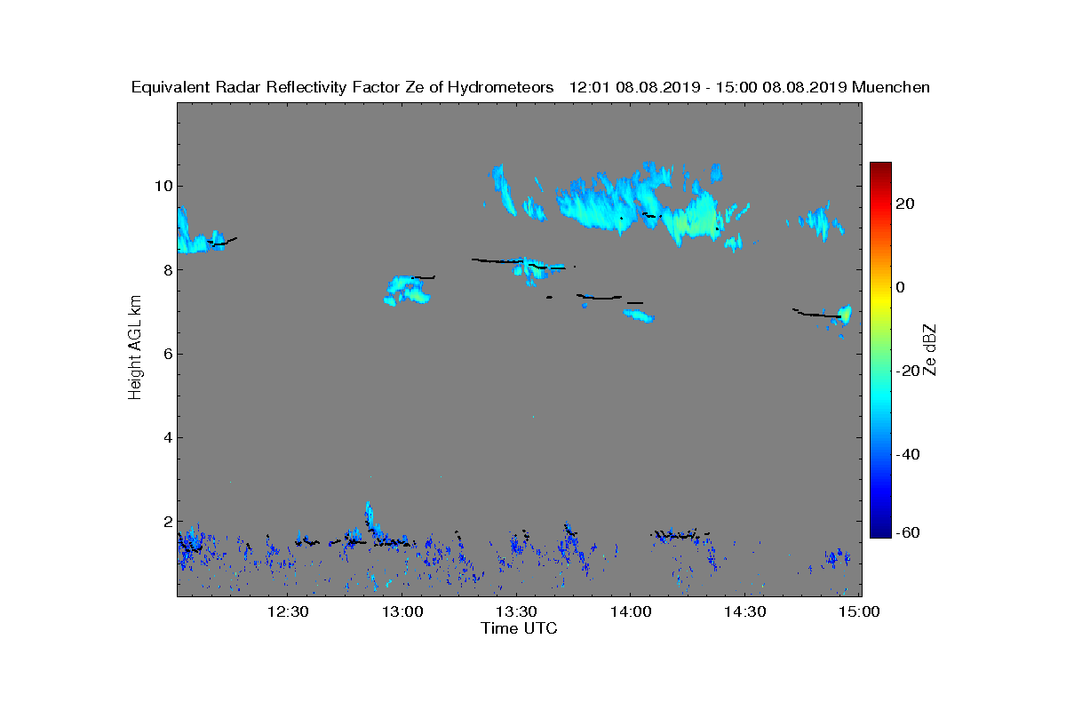
Task: Click the height tick label 6
Action: click(x=166, y=354)
